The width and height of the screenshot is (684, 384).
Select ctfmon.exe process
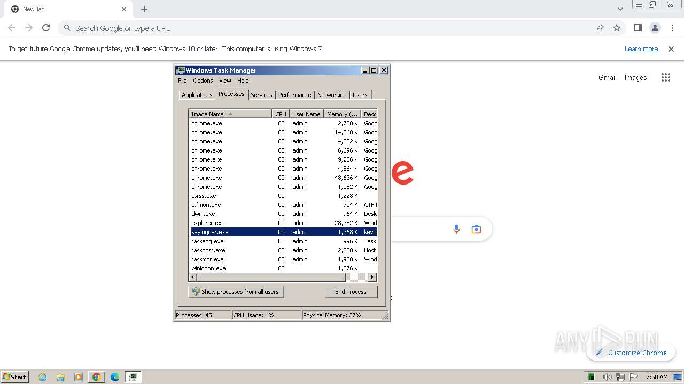click(x=283, y=205)
